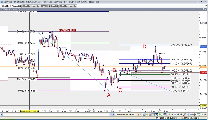This screenshot has height=120, width=208.
Task: Click the 227.2% (1.56233) fib label
Action: [x=181, y=45]
